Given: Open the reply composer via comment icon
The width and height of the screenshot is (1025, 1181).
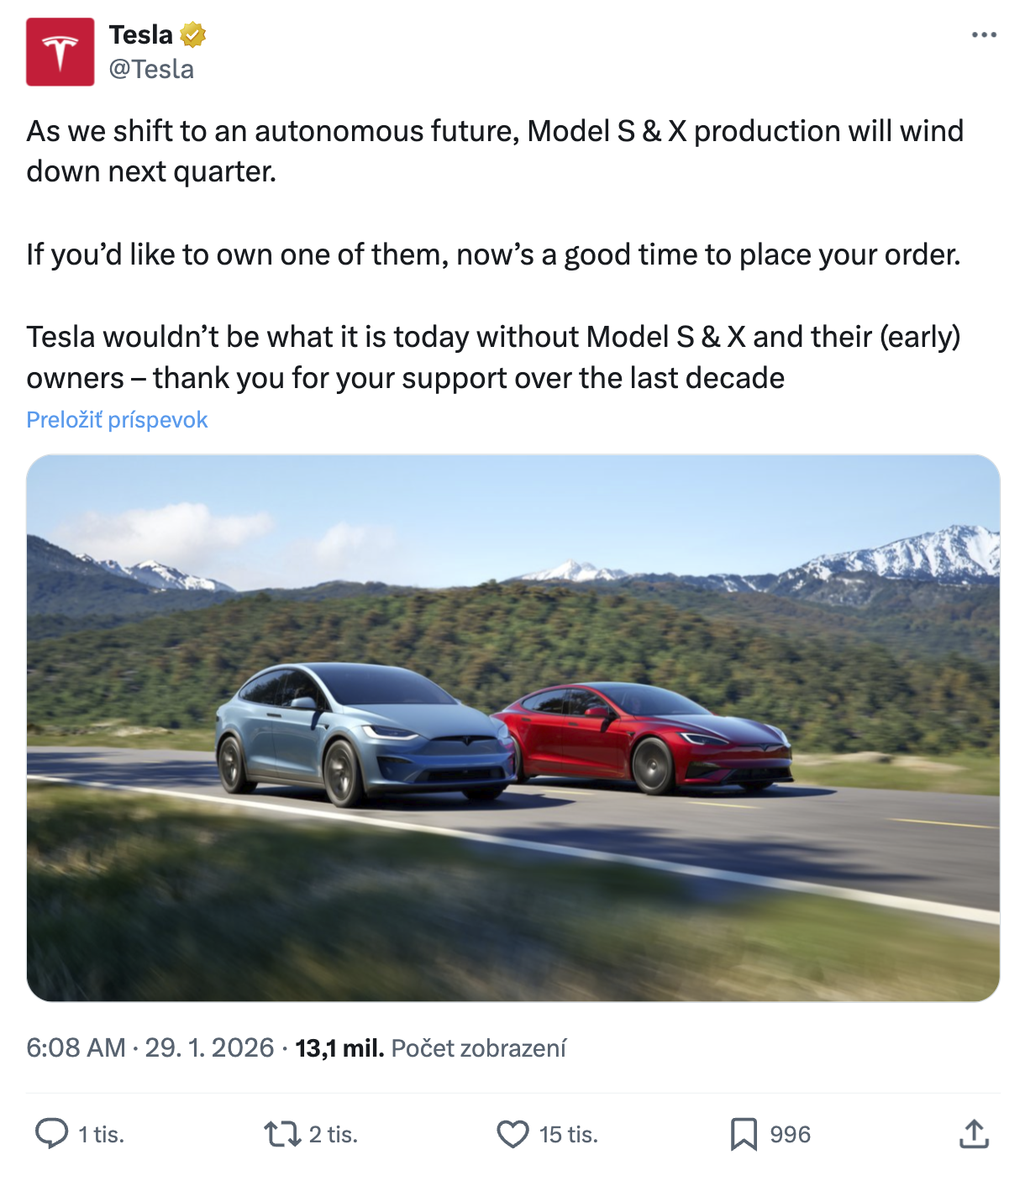Looking at the screenshot, I should 54,1135.
